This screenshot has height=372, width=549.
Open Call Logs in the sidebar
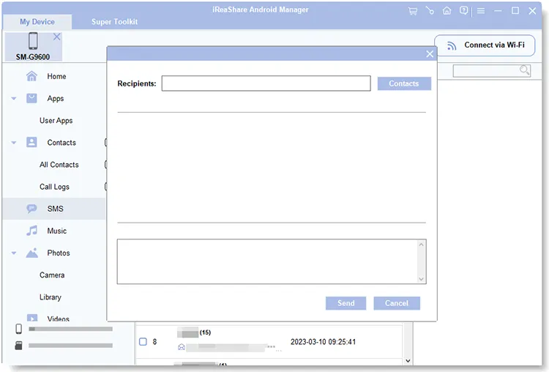(54, 187)
